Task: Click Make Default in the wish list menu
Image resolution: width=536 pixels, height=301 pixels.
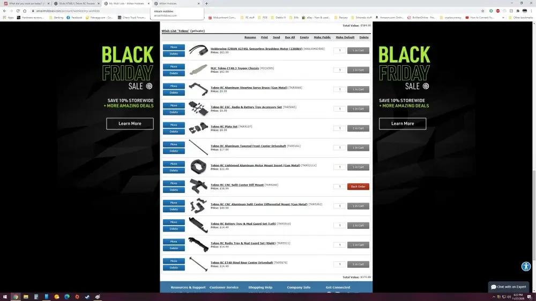Action: [x=345, y=37]
